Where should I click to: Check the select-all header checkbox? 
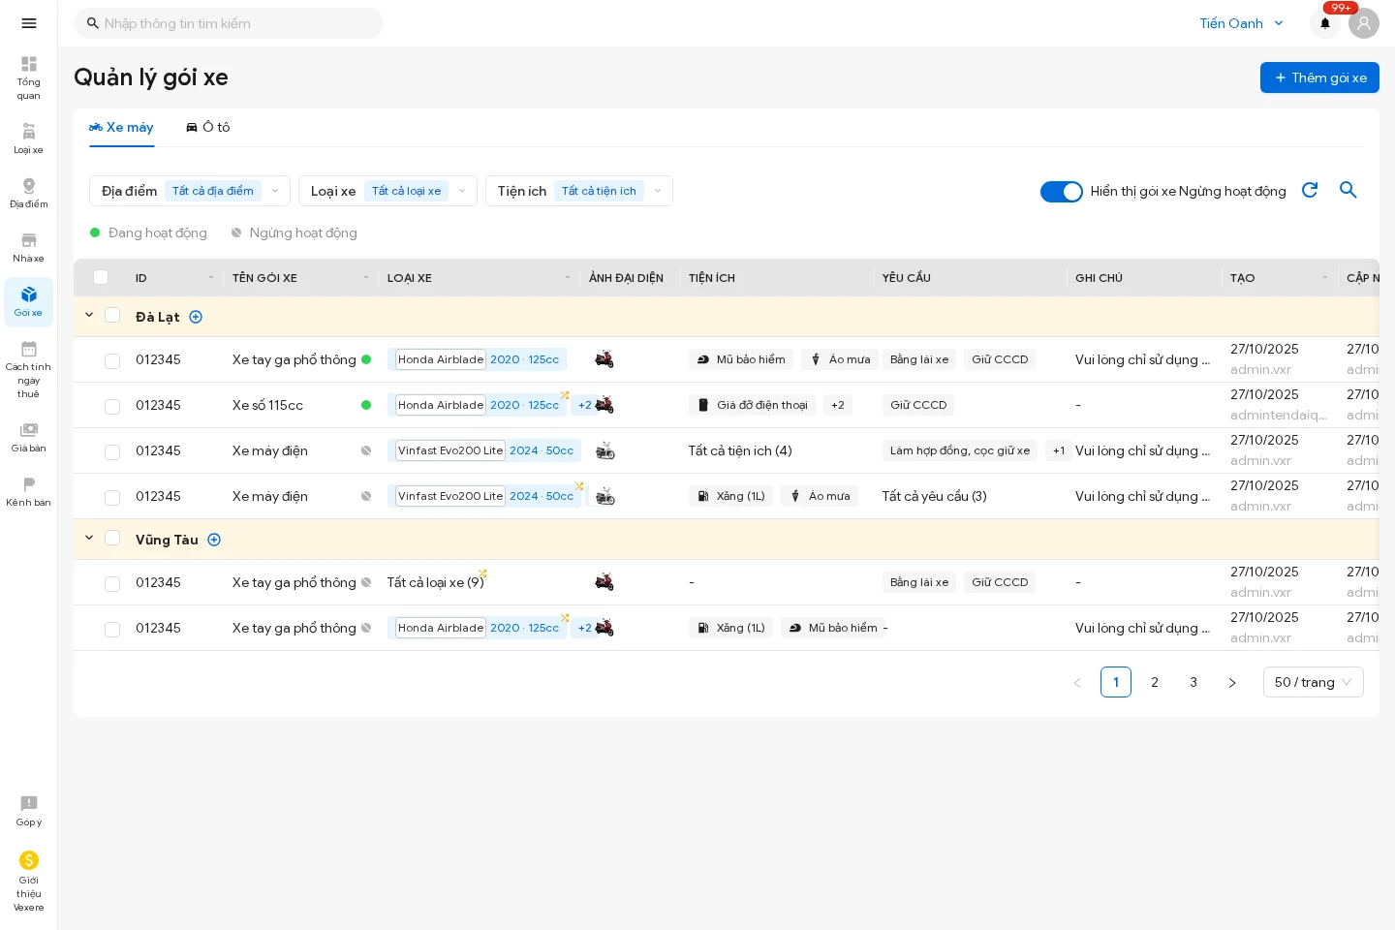101,277
